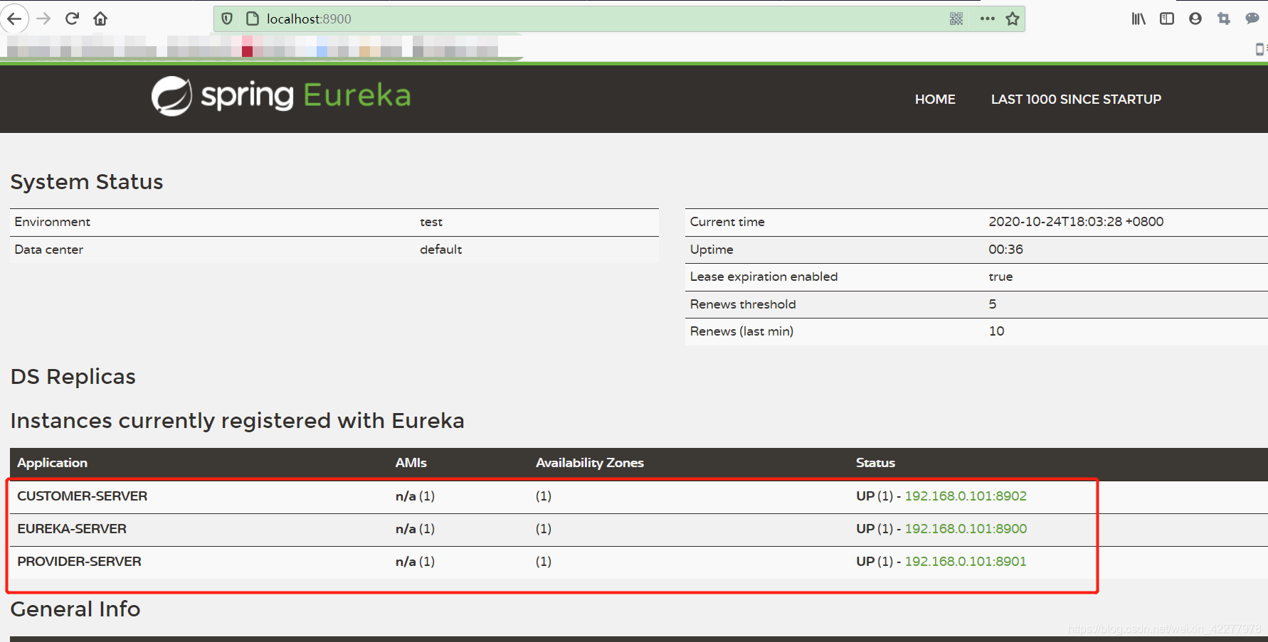Open CUSTOMER-SERVER instance link 192.168.0.101:8902
1268x642 pixels.
pyautogui.click(x=966, y=496)
